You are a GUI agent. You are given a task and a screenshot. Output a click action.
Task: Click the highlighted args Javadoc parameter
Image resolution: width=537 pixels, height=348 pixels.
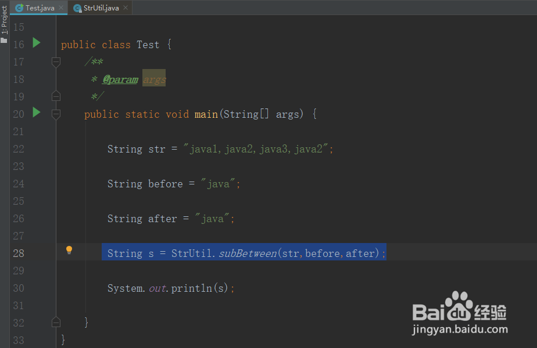(x=154, y=79)
